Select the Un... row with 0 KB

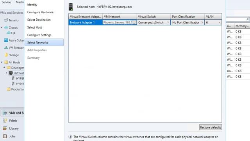[x=238, y=71]
